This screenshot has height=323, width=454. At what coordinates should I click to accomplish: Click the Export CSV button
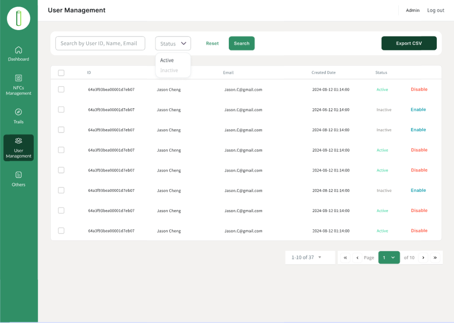tap(409, 43)
